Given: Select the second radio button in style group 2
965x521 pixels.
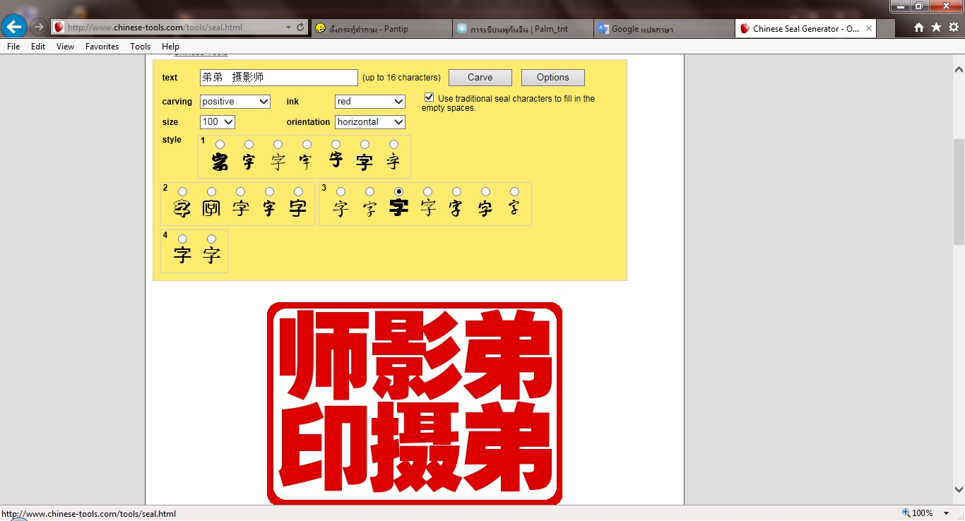Looking at the screenshot, I should click(211, 191).
